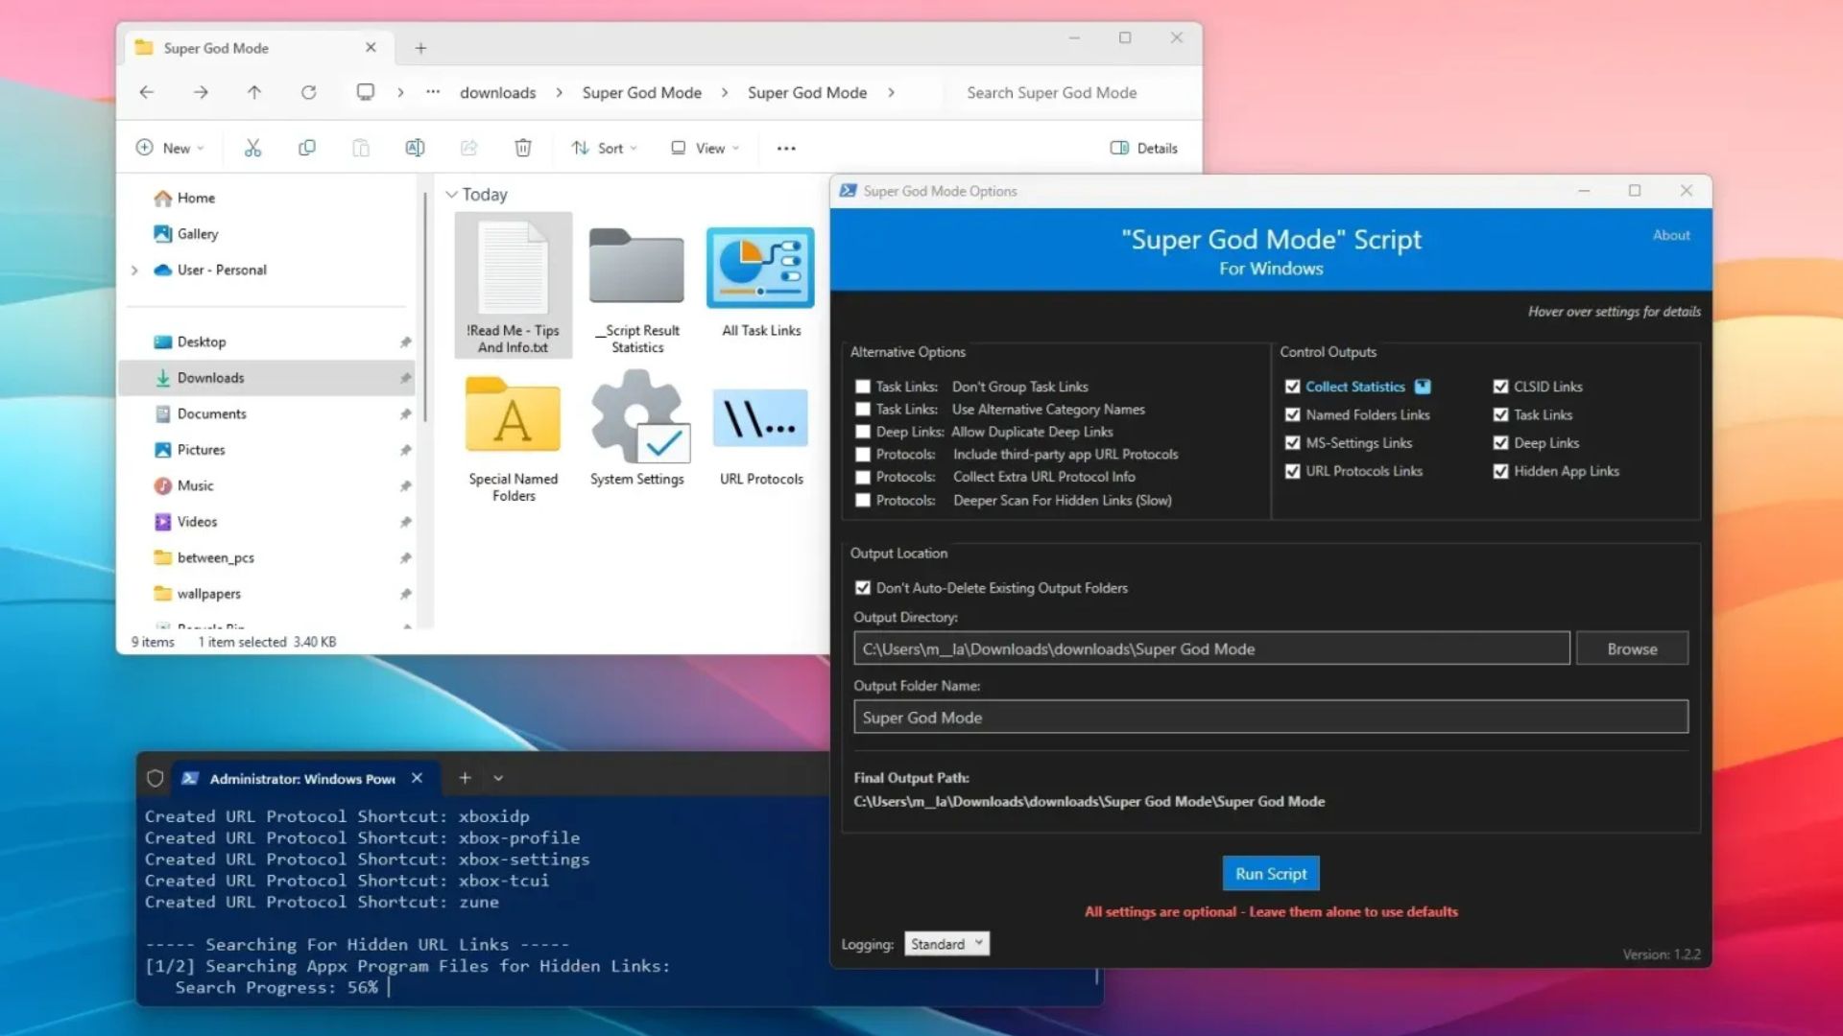Screen dimensions: 1843x1036
Task: Switch to the Administrator: Windows PowerShell tab
Action: (x=302, y=778)
